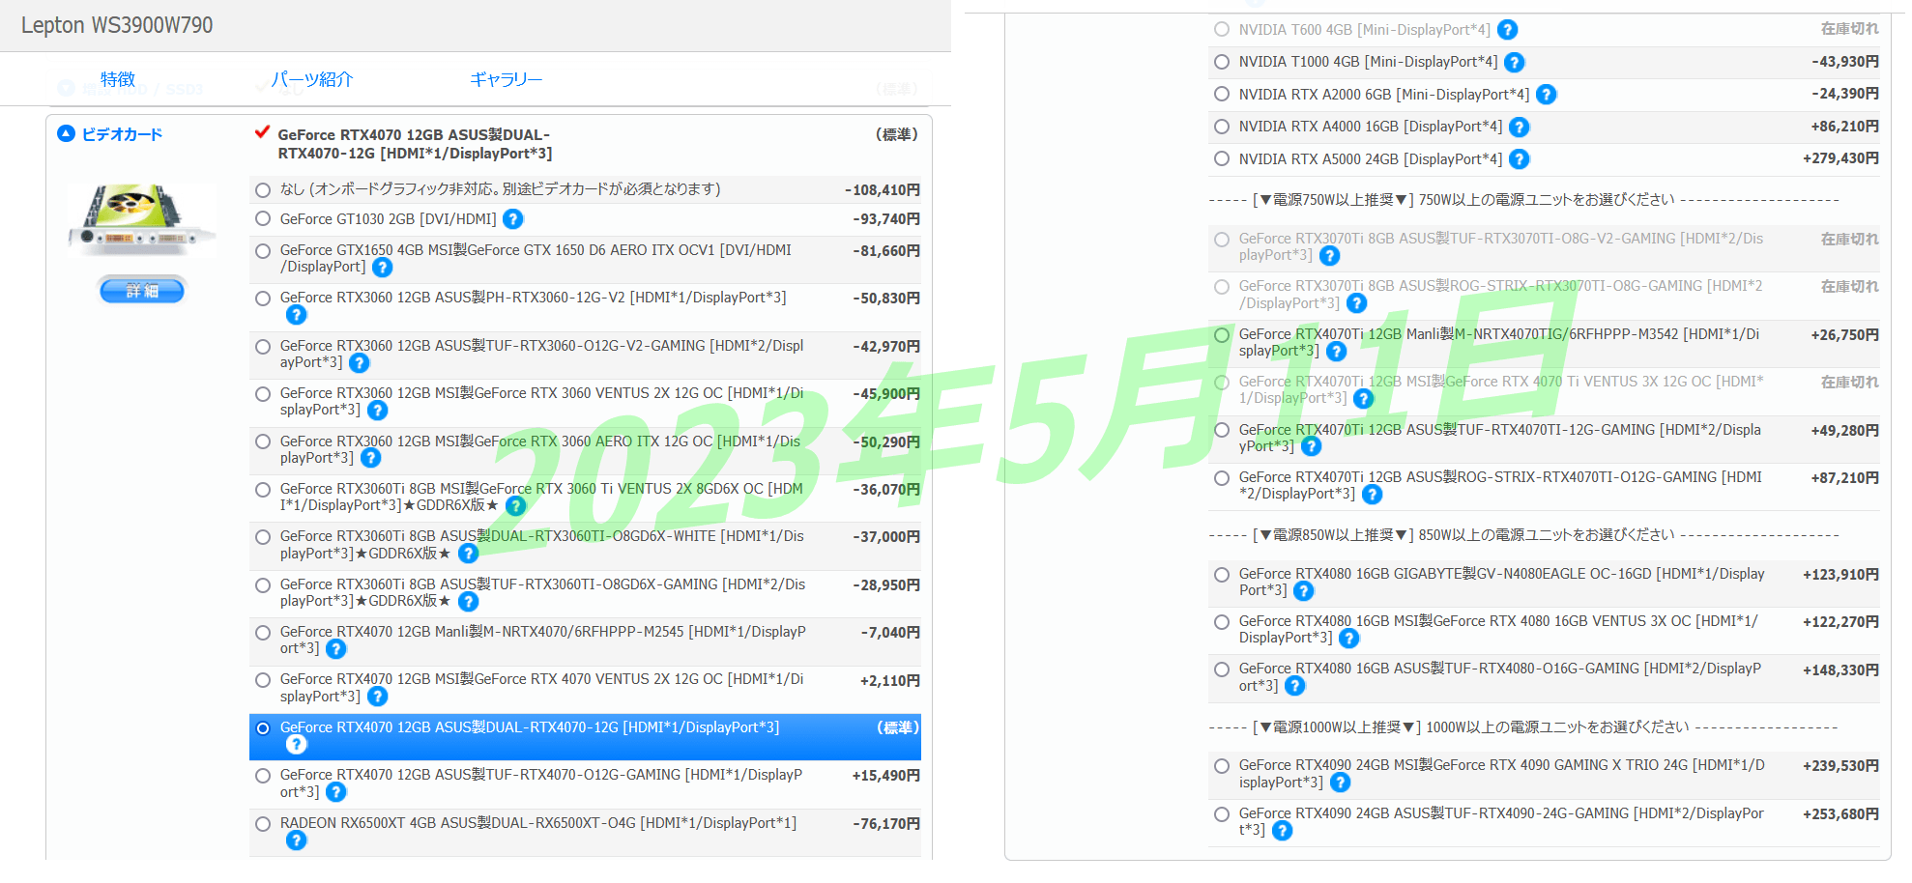Open help icon for RTX3060Ti ASUS DUAL WHITE

point(469,554)
